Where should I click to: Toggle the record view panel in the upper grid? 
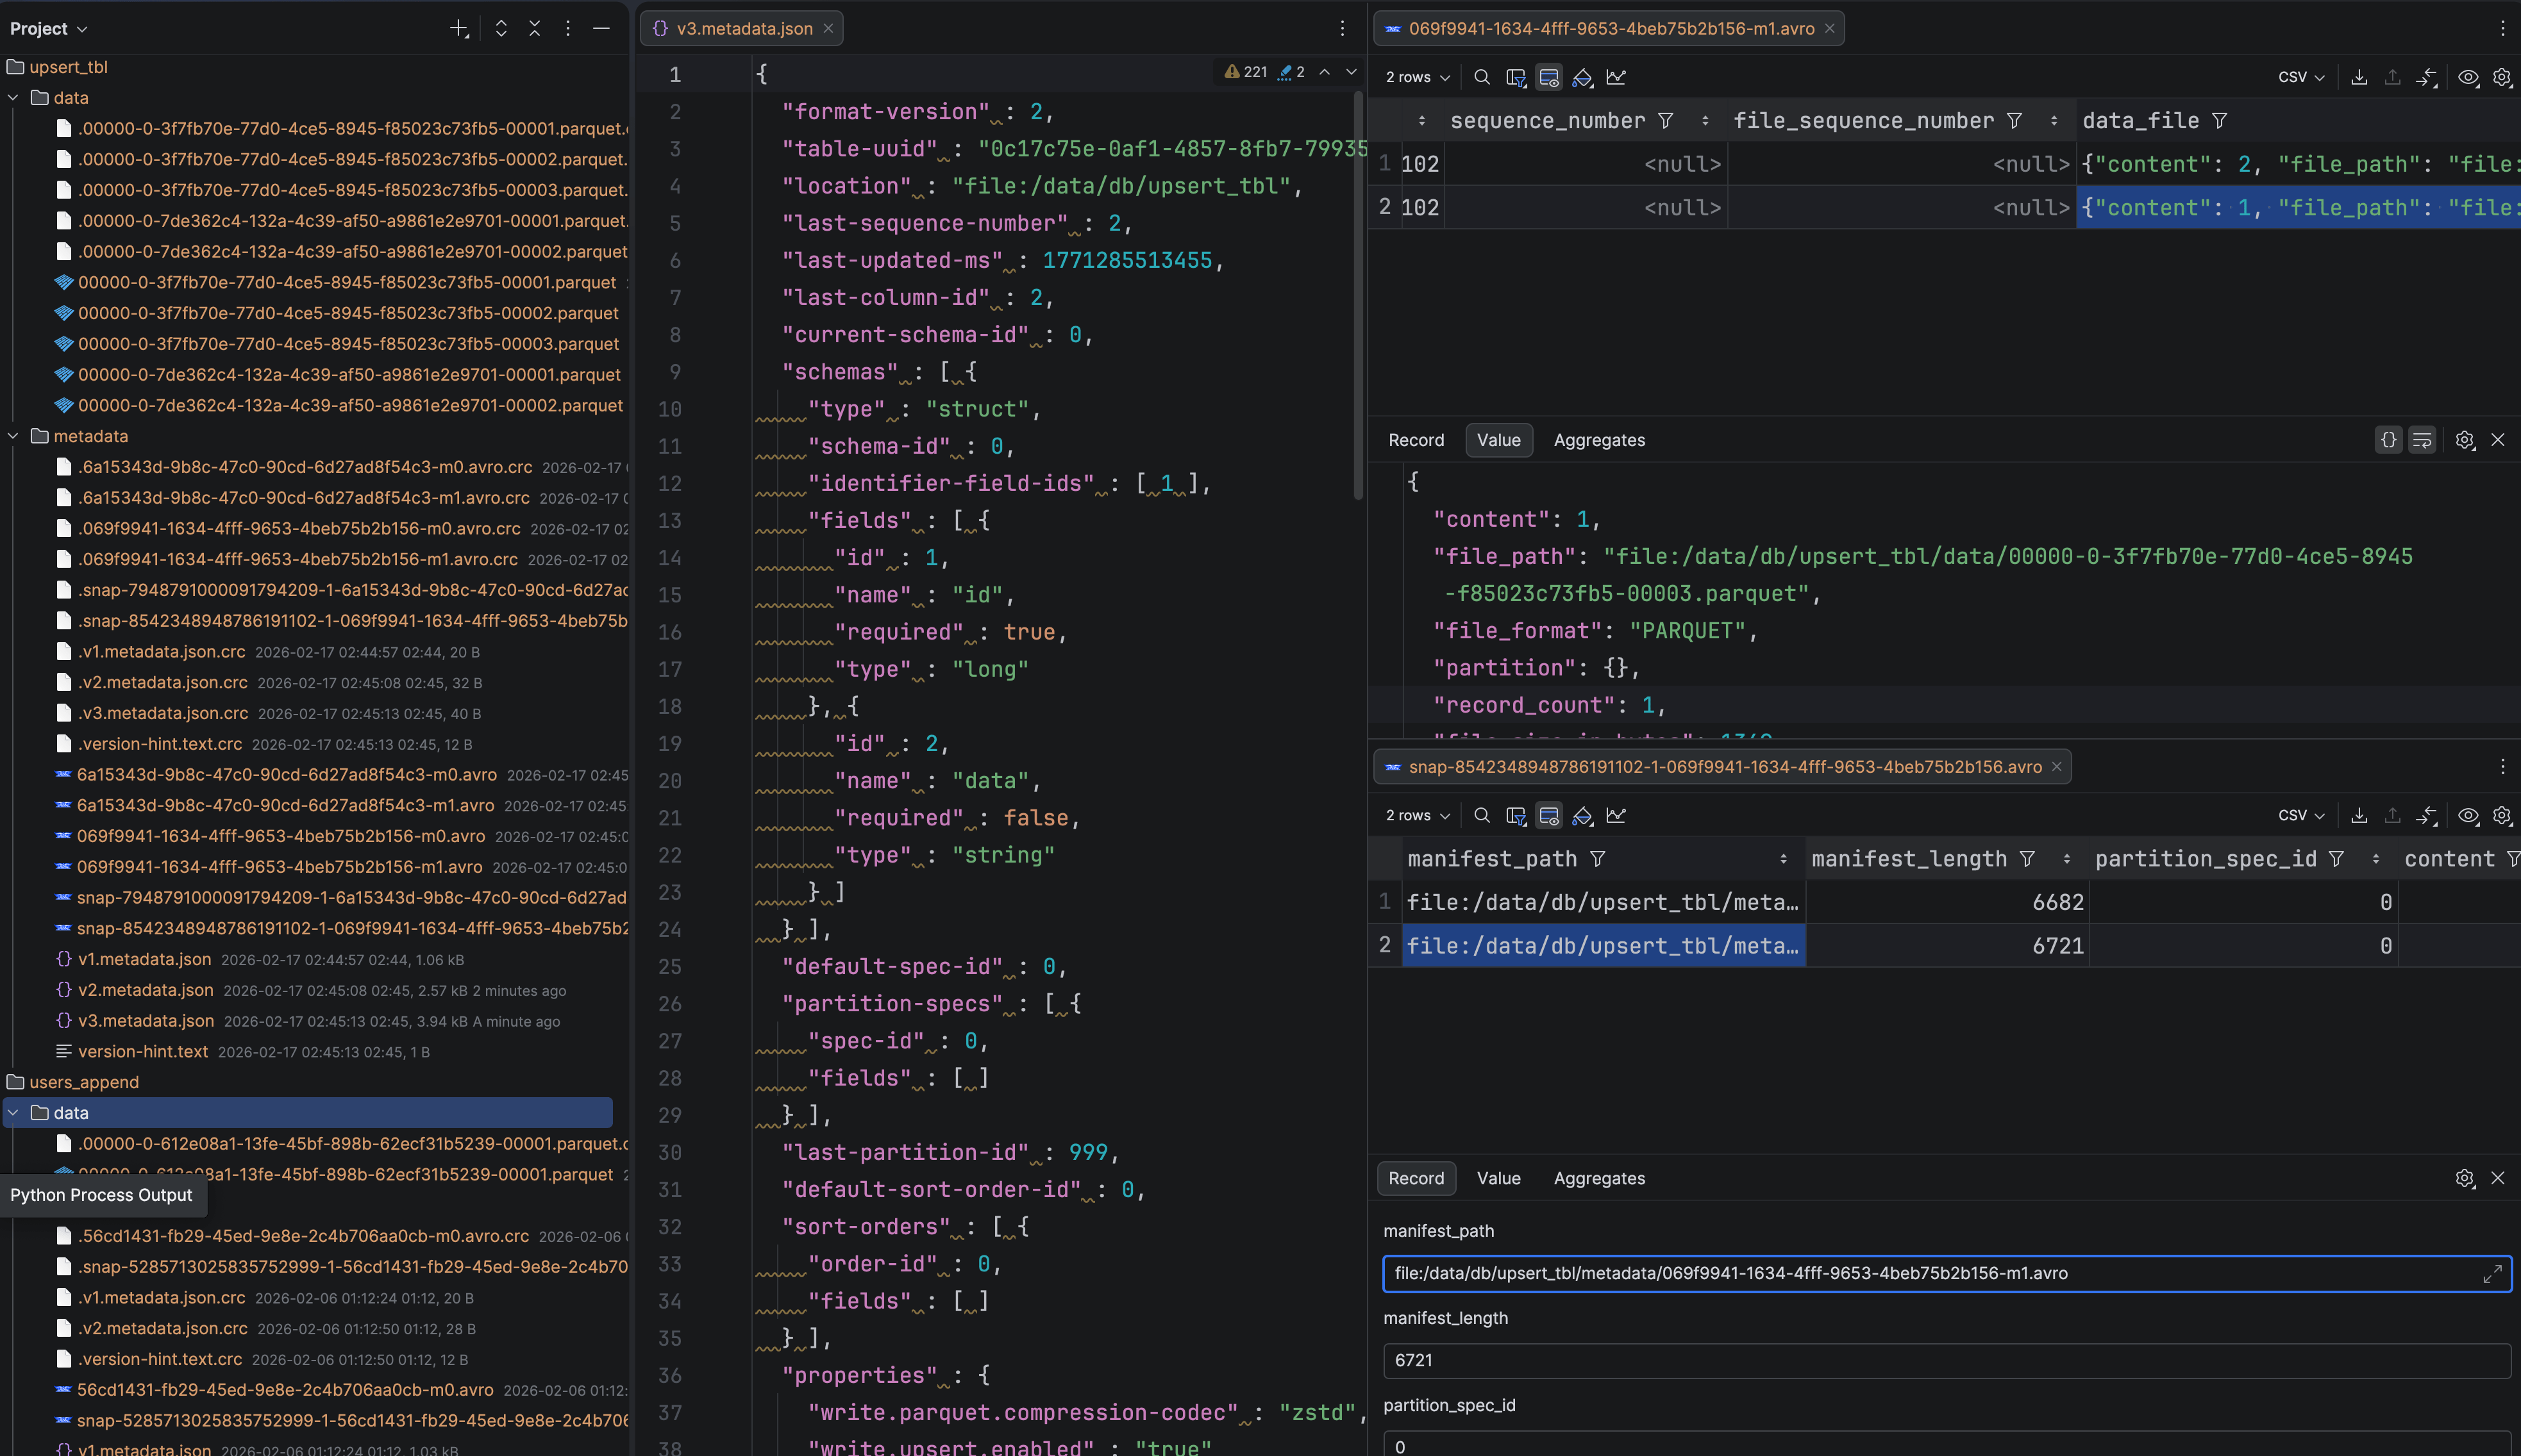[x=1548, y=77]
